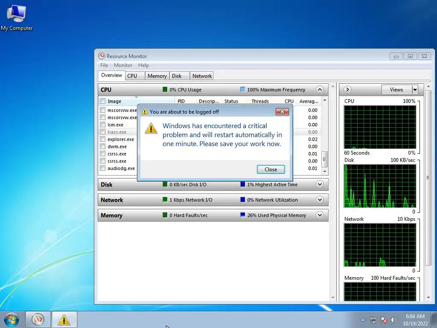This screenshot has height=328, width=437.
Task: Click blue Used Physical Memory indicator
Action: [x=242, y=215]
